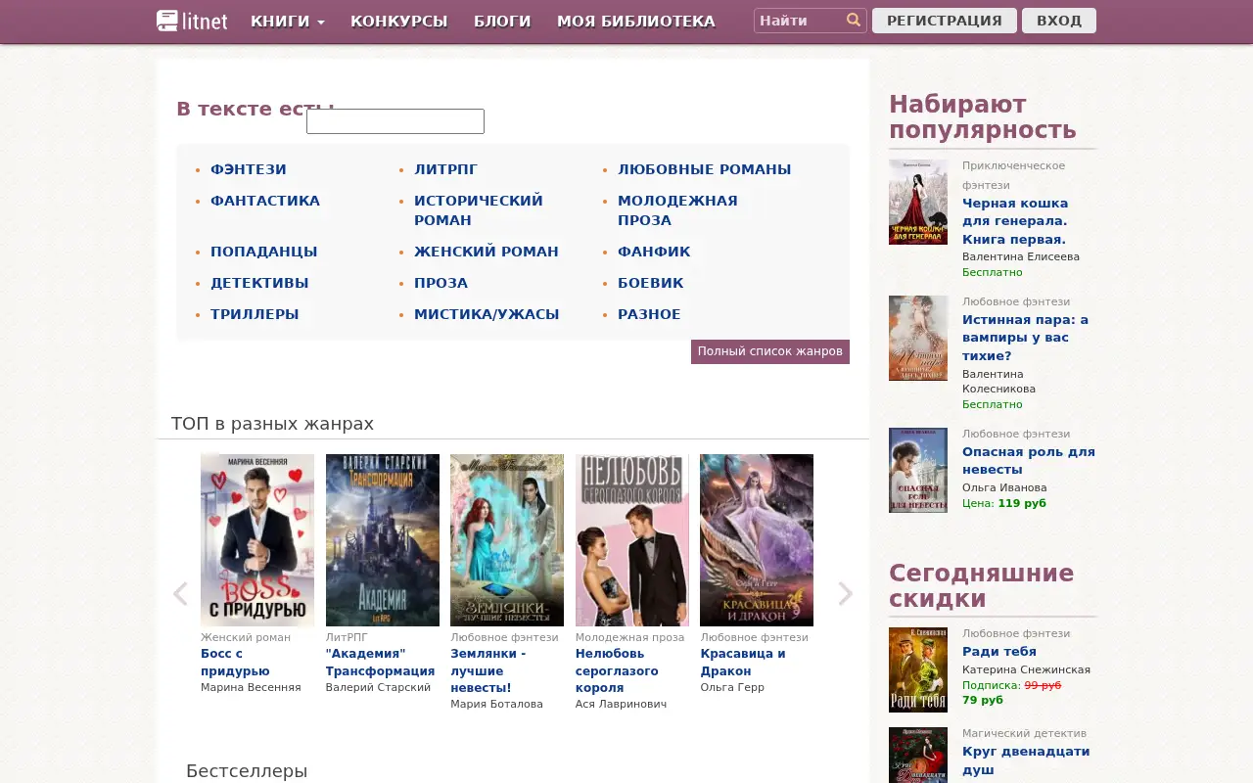Open Землянки - лучшие невесты cover
Image resolution: width=1253 pixels, height=783 pixels.
click(x=507, y=540)
